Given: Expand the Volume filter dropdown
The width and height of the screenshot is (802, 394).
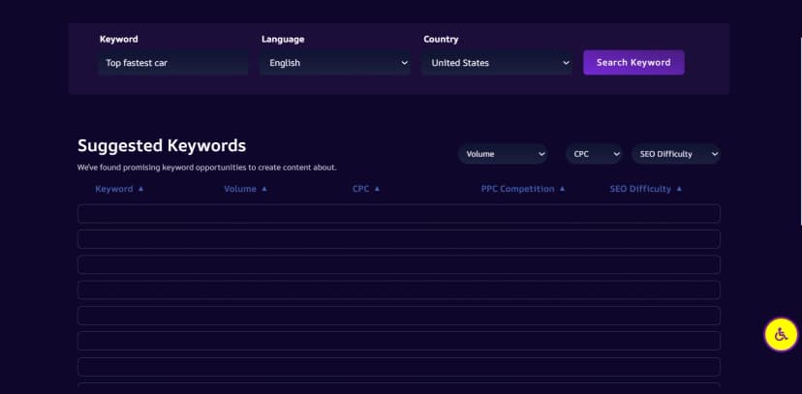Looking at the screenshot, I should click(x=503, y=154).
